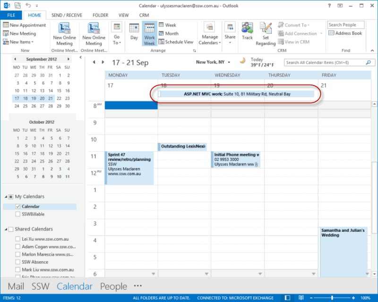Navigate to Mail module

pyautogui.click(x=16, y=286)
